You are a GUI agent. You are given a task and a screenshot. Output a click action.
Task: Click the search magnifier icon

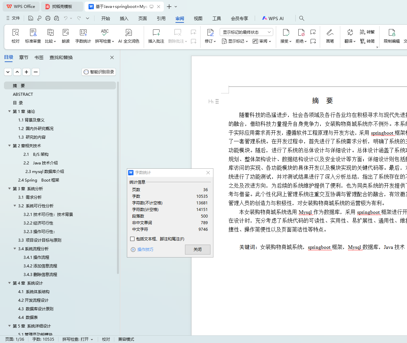click(302, 18)
